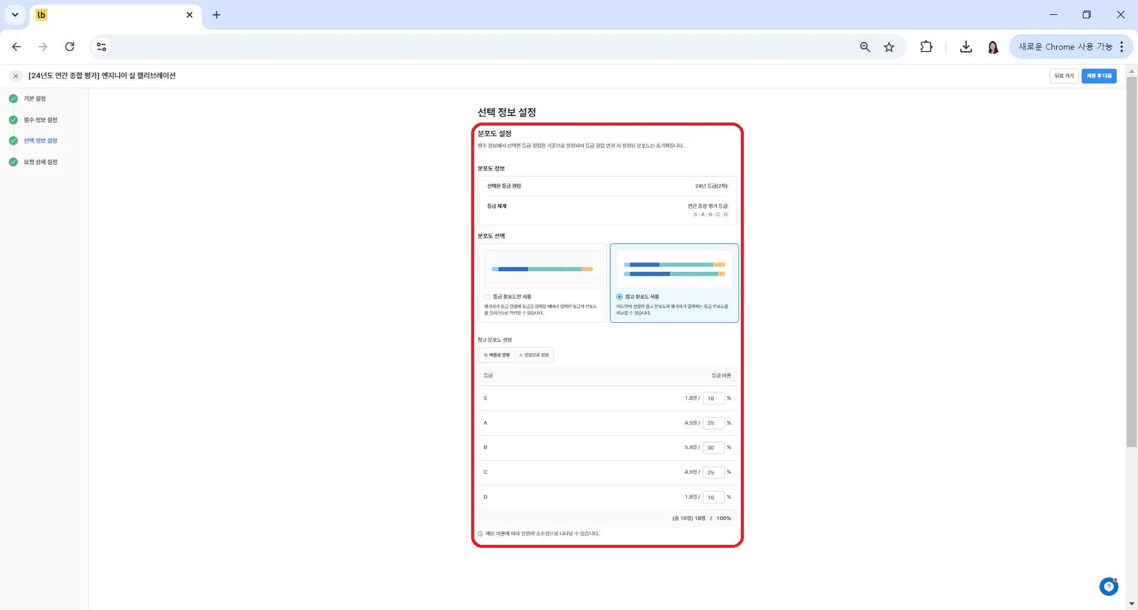Click the single-bar distribution preview thumbnail

[542, 269]
